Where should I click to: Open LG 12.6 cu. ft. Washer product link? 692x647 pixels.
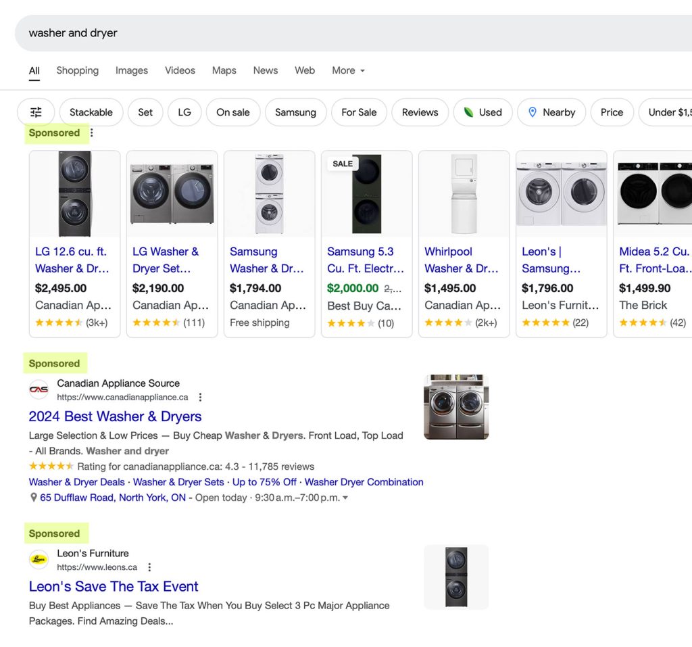tap(72, 260)
